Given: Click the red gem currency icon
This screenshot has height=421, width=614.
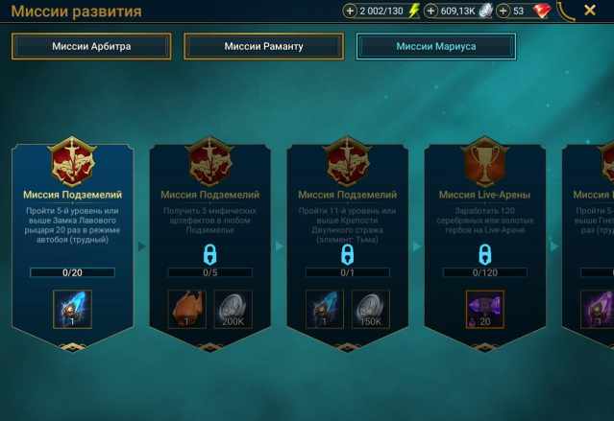Looking at the screenshot, I should (542, 11).
